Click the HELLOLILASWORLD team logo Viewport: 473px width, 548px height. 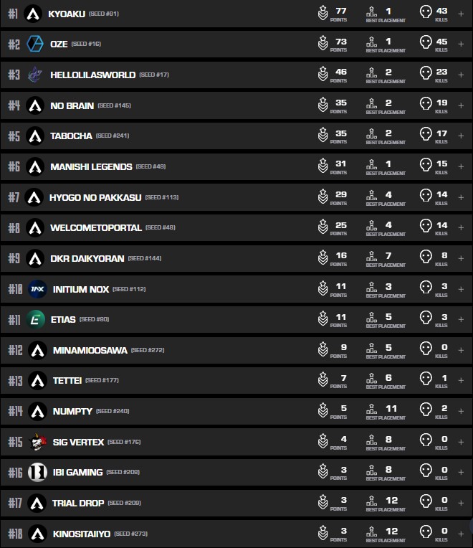click(35, 75)
